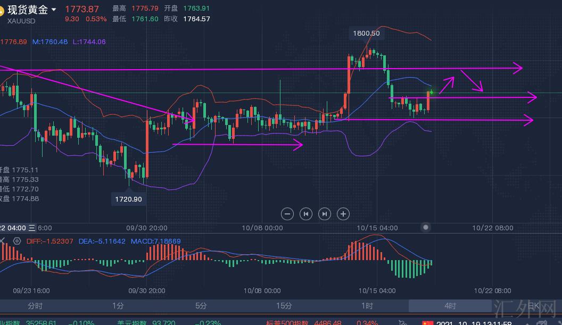Jump to next candle with skip-forward icon
The image size is (562, 325).
325,214
